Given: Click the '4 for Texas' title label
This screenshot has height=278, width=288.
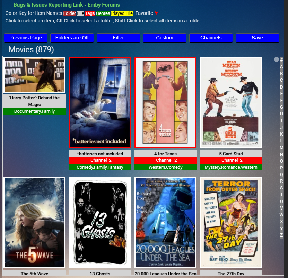Looking at the screenshot, I should click(x=166, y=154).
